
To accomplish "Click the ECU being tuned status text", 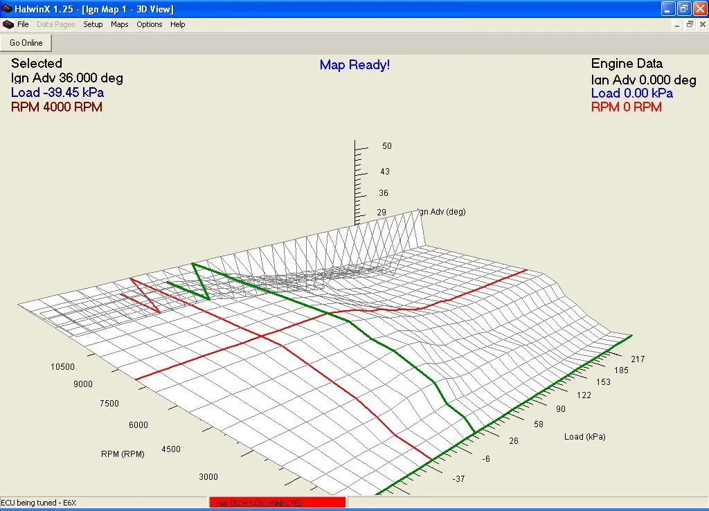I will (x=40, y=503).
